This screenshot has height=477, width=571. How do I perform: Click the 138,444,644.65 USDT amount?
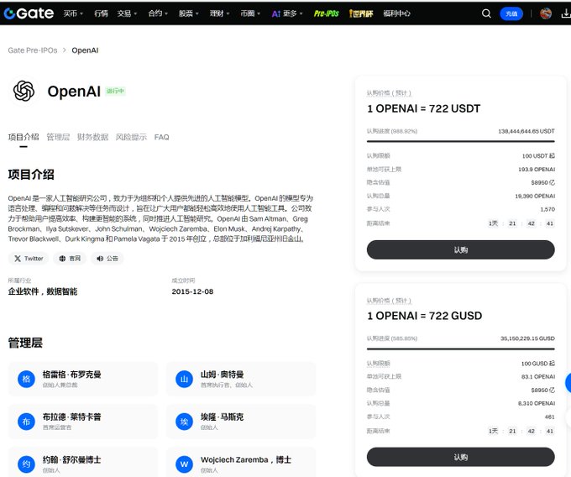526,131
